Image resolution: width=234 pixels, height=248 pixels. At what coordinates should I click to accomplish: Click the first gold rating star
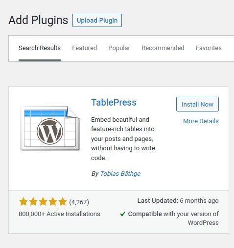[x=23, y=201]
